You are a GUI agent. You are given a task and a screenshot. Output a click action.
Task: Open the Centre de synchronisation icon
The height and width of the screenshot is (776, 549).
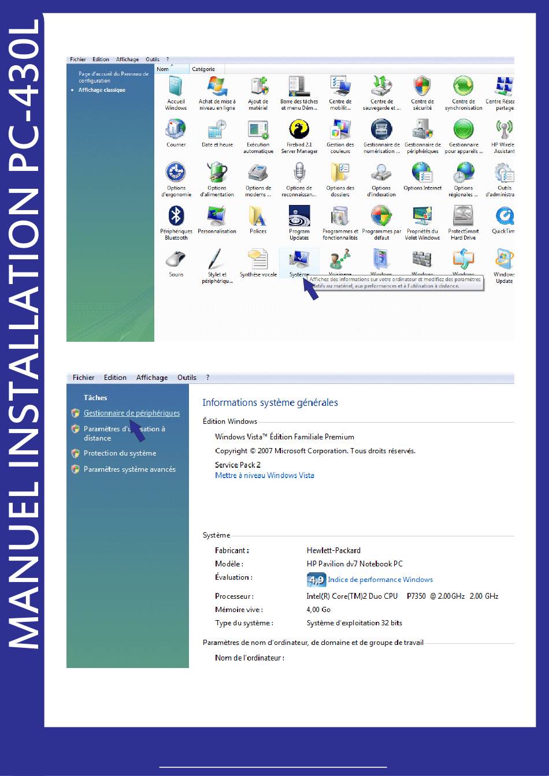point(463,87)
